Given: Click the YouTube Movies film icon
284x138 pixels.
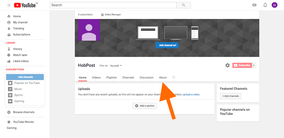Looking at the screenshot, I should (x=9, y=122).
